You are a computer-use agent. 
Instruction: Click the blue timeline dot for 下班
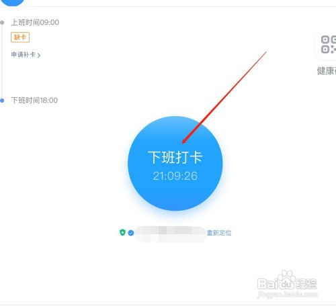click(x=2, y=101)
